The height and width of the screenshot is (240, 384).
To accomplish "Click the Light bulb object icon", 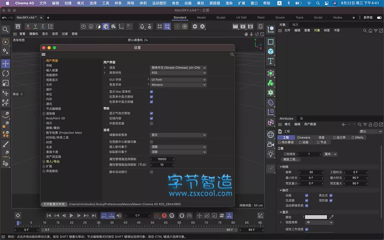I will tap(271, 154).
